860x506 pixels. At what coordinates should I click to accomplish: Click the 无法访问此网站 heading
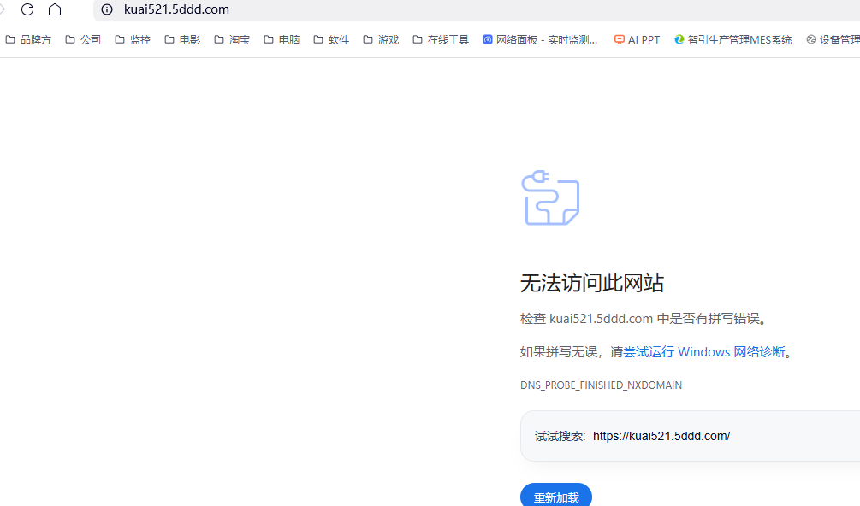592,283
